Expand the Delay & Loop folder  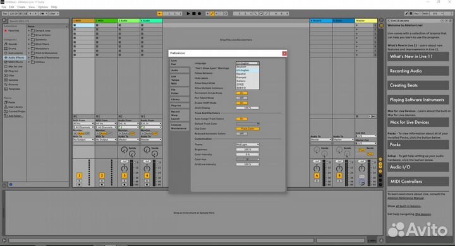tap(28, 30)
